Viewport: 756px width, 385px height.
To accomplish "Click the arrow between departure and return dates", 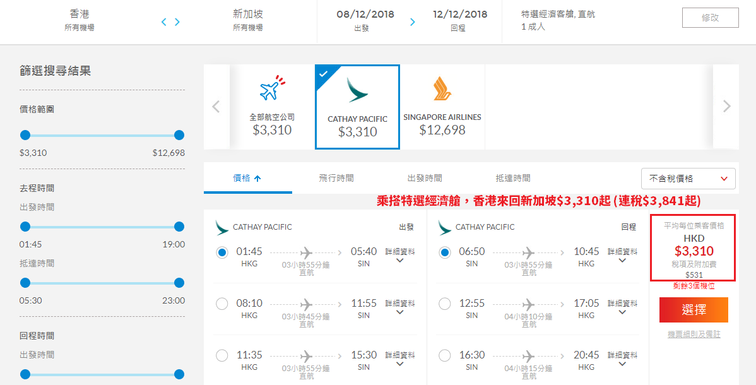I will coord(412,21).
